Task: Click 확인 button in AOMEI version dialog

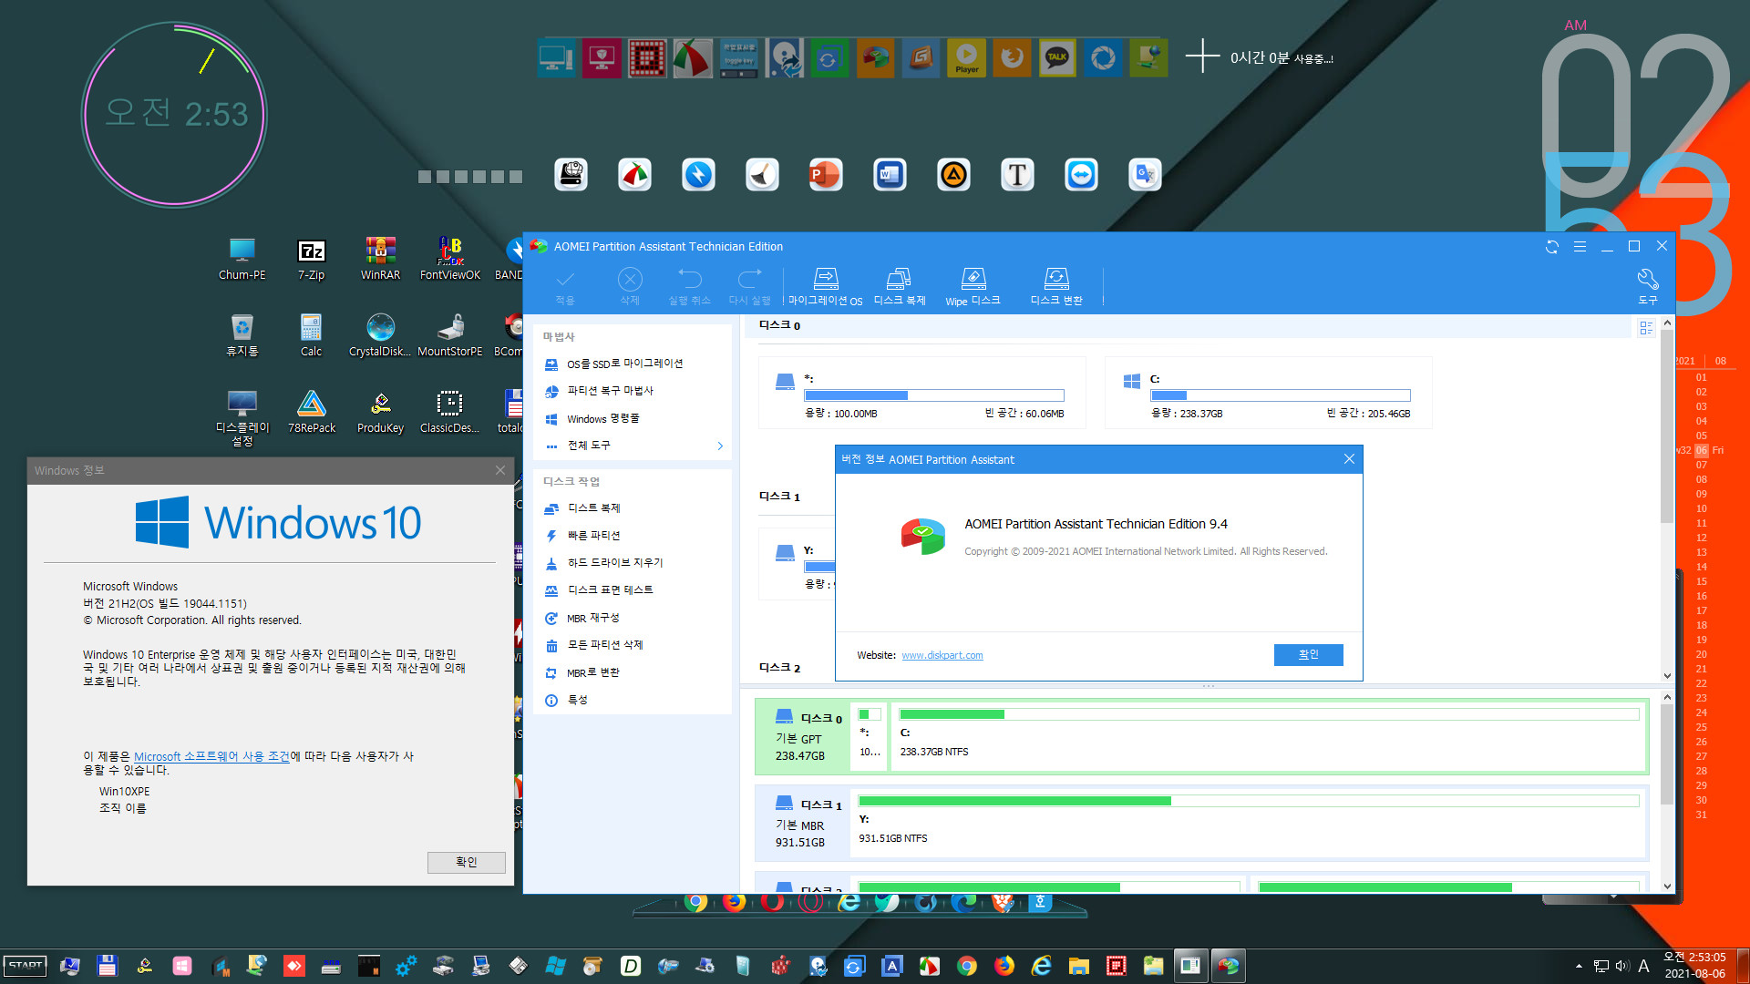Action: [1308, 655]
